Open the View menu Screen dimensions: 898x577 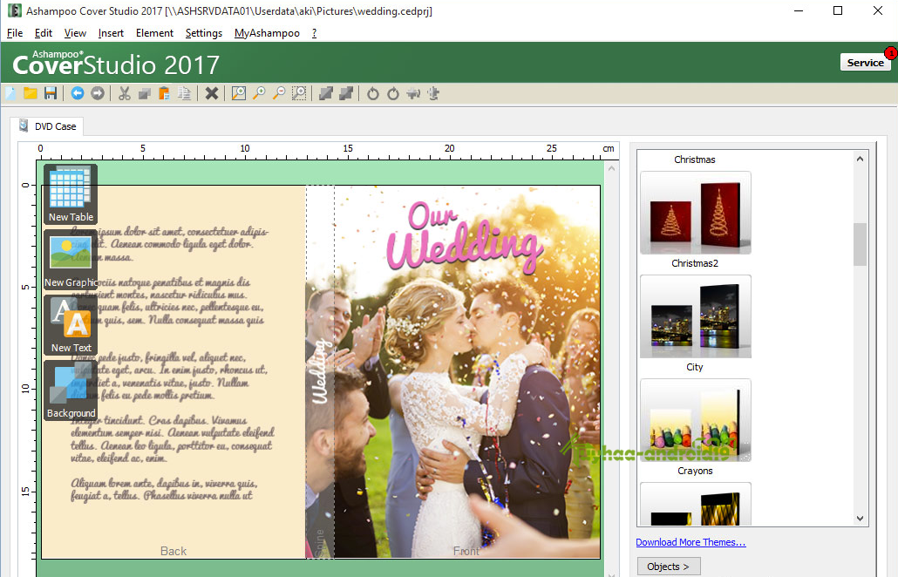click(75, 33)
